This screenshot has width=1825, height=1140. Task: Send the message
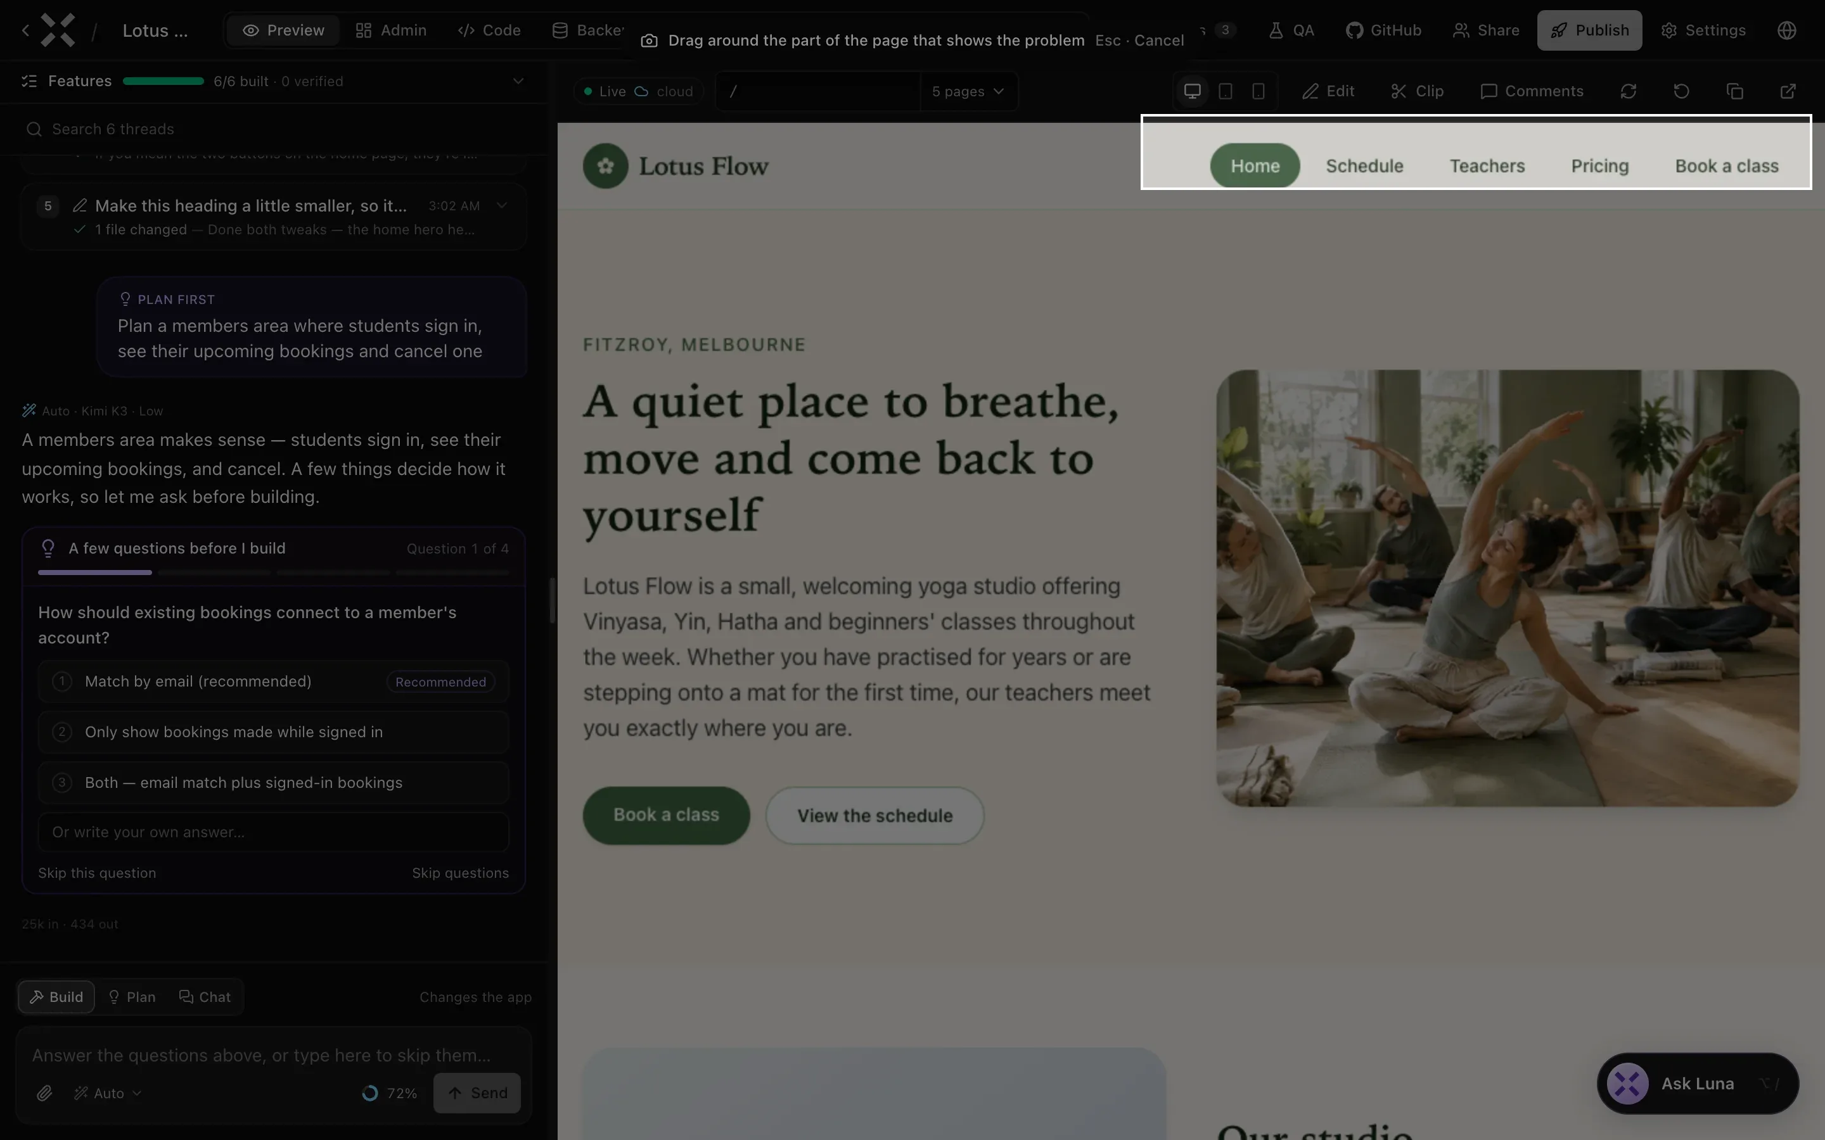[477, 1093]
